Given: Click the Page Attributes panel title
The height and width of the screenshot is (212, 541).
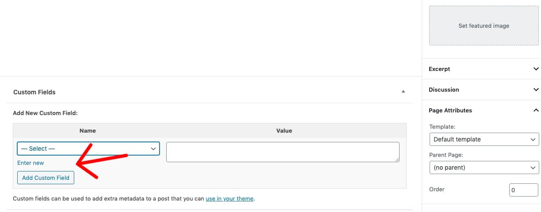Looking at the screenshot, I should [x=450, y=110].
